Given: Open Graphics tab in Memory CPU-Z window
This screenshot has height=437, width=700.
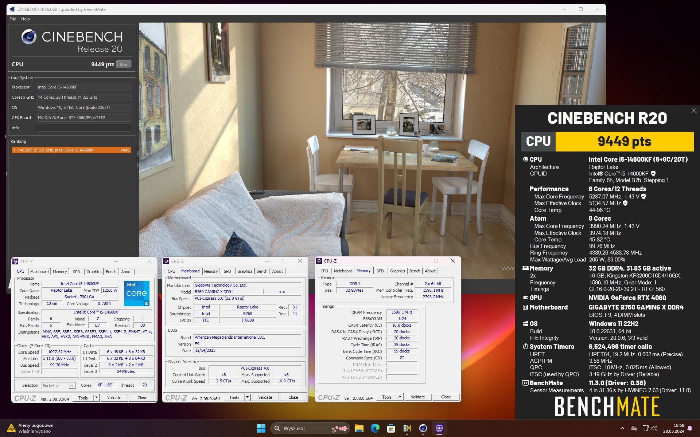Looking at the screenshot, I should tap(398, 271).
